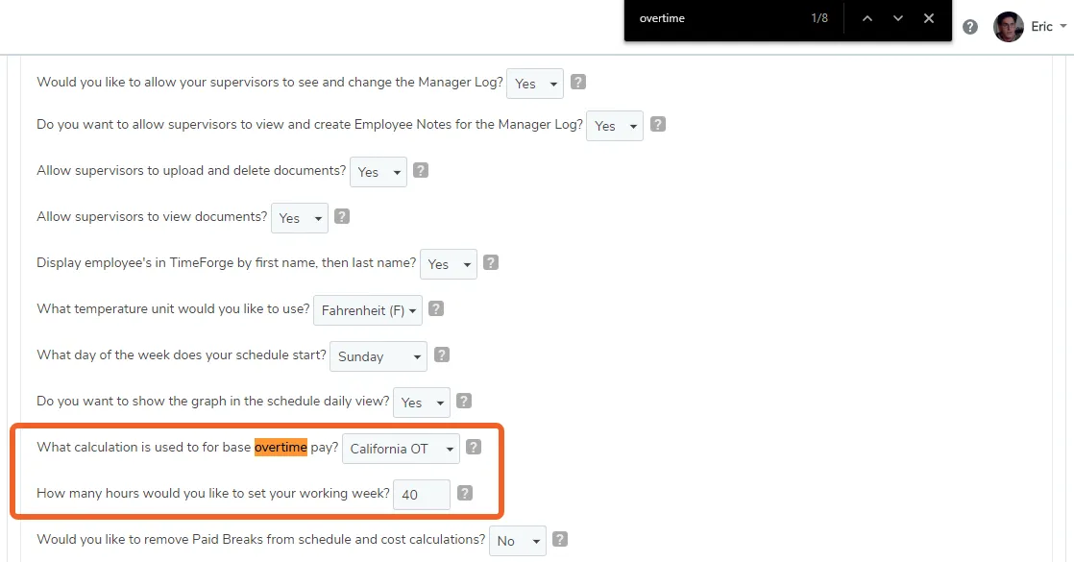Click help icon beside schedule daily view graph
Screen dimensions: 1074x562
[464, 401]
